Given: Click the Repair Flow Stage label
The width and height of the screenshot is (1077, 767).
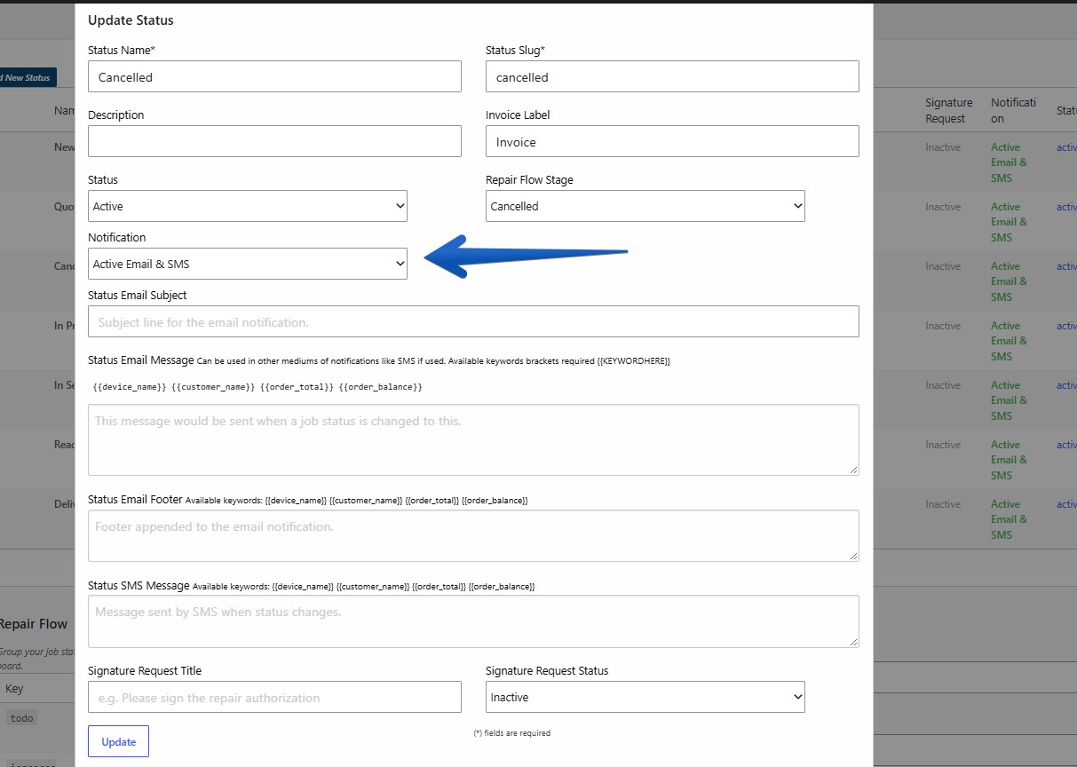Looking at the screenshot, I should click(x=529, y=180).
